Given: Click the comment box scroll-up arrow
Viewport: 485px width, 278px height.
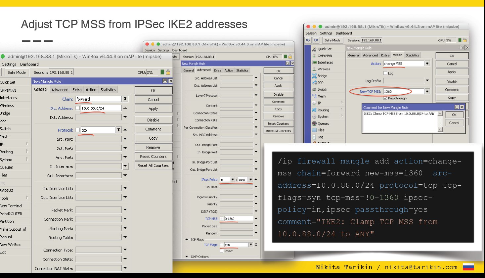Looking at the screenshot, I should click(x=440, y=114).
